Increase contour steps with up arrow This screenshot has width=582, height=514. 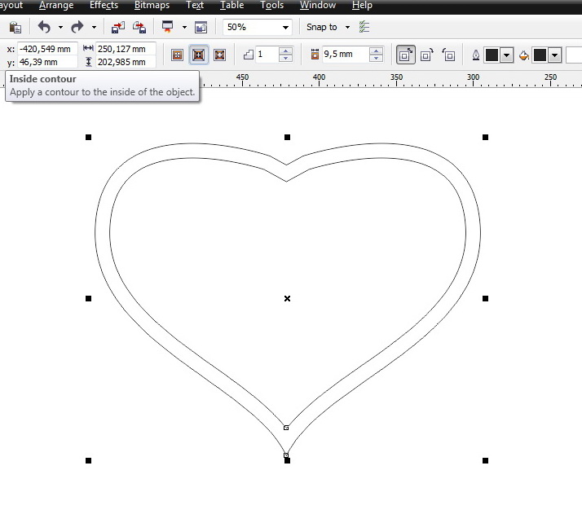[x=285, y=51]
